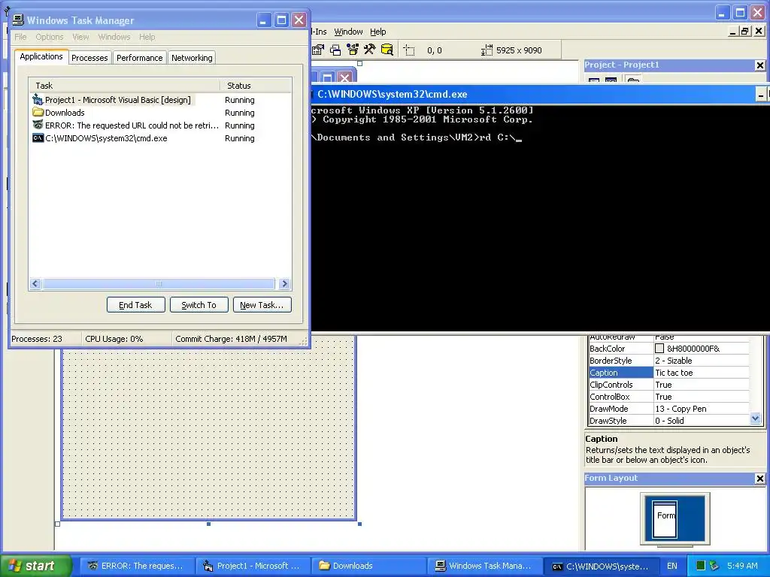Click the task list scroll right arrow
770x577 pixels.
(284, 283)
